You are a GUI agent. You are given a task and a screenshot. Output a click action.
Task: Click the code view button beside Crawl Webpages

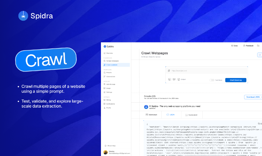point(260,55)
